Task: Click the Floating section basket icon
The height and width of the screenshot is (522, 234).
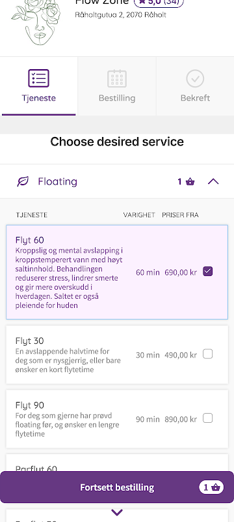Action: [190, 182]
